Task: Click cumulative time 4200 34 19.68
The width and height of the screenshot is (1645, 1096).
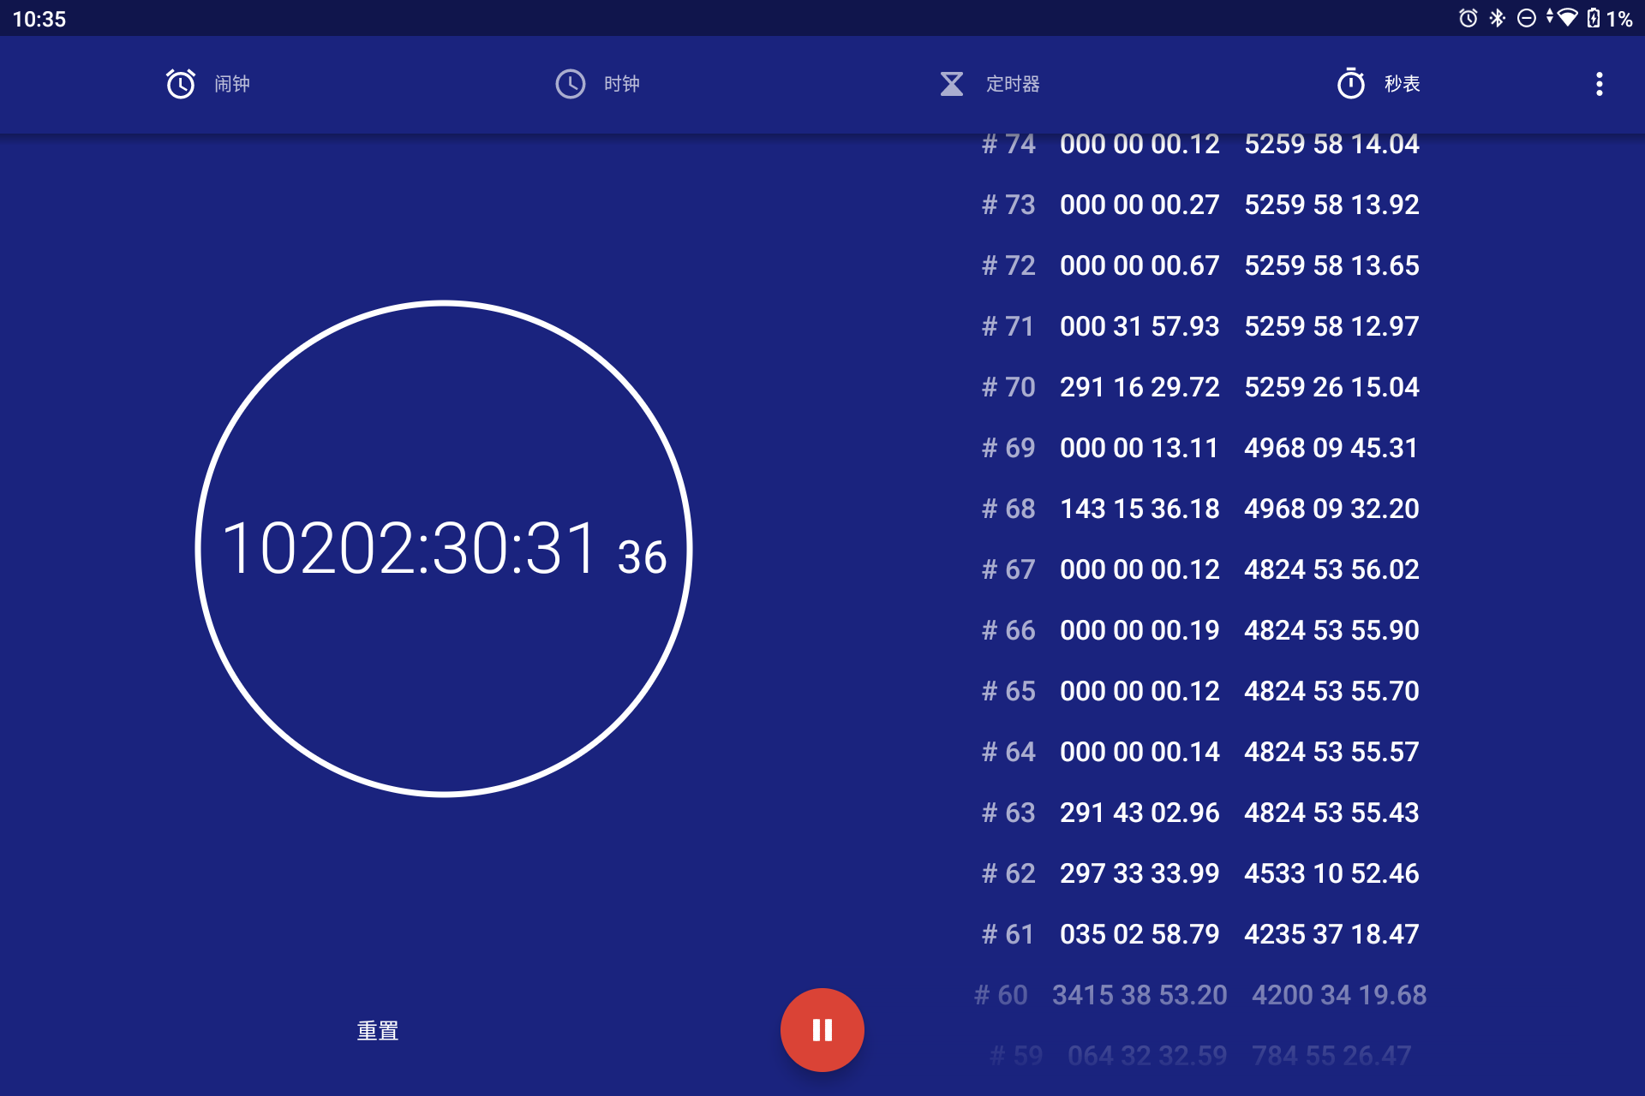Action: (1339, 995)
